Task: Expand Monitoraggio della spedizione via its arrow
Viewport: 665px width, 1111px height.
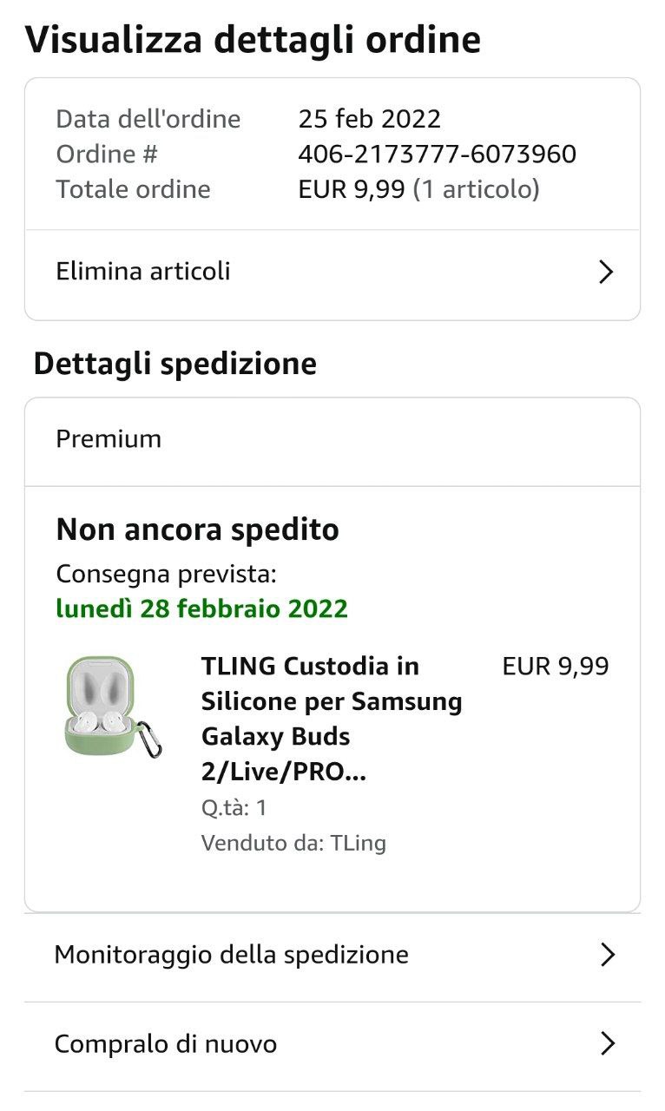Action: tap(607, 956)
